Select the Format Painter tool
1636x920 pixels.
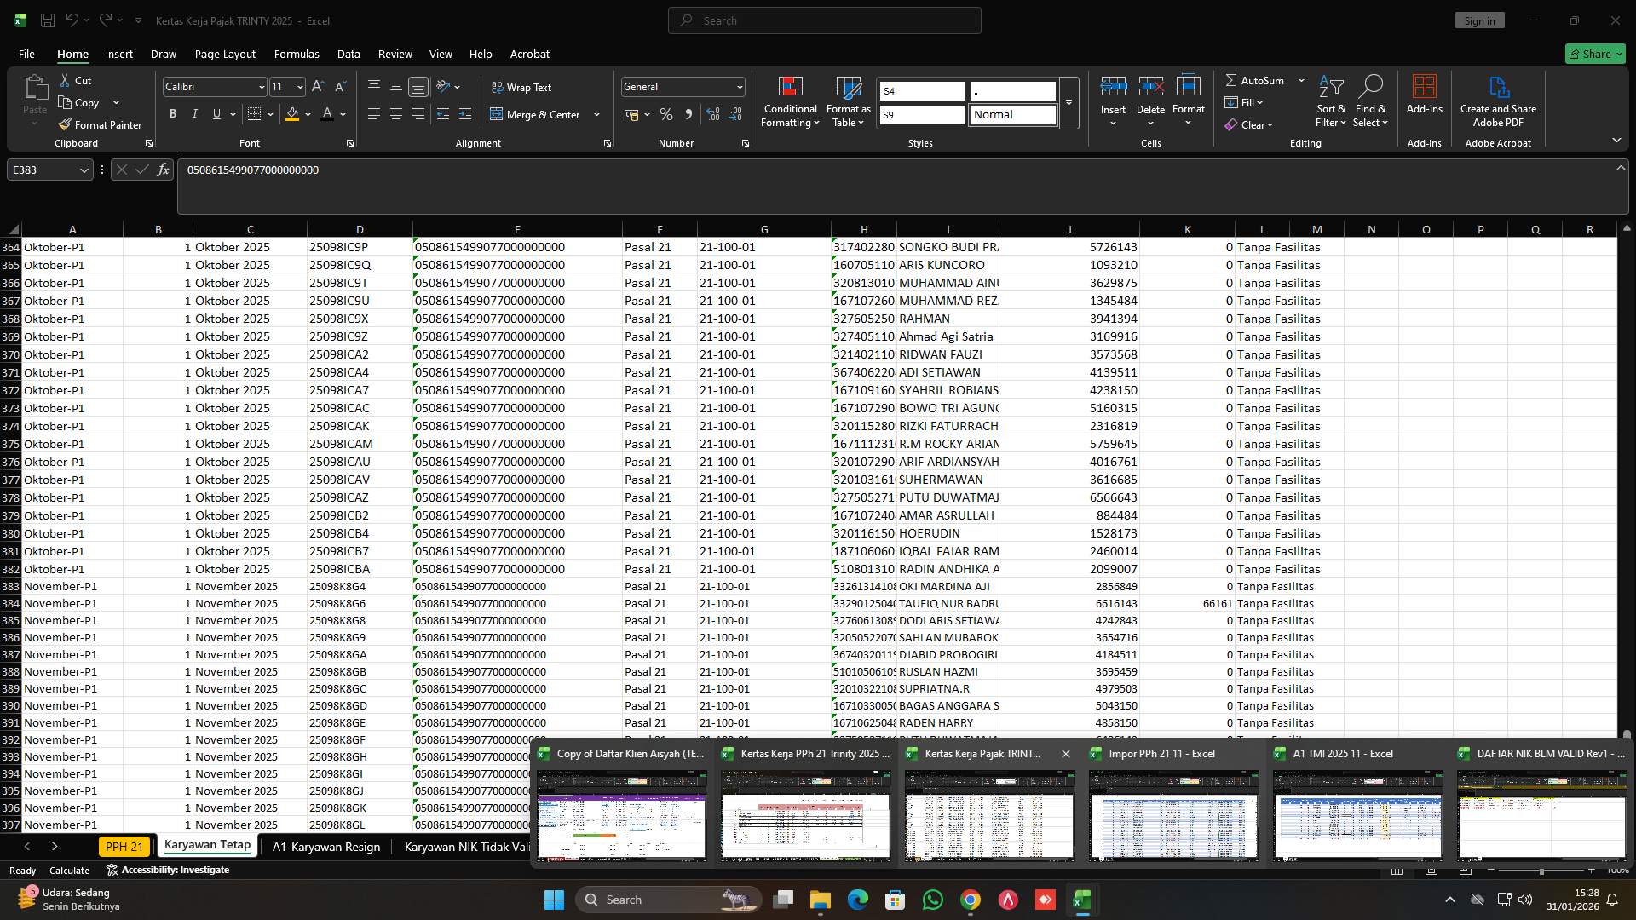pyautogui.click(x=100, y=124)
